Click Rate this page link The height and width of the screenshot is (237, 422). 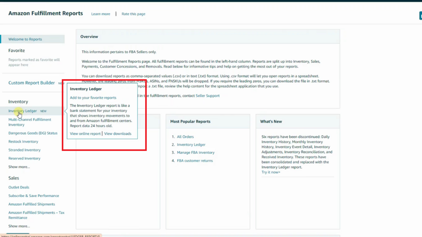point(133,14)
